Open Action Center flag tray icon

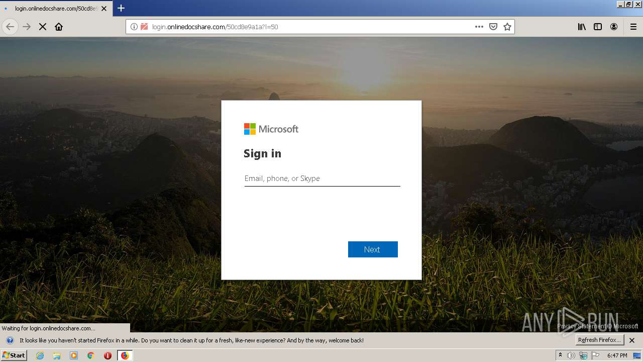595,355
